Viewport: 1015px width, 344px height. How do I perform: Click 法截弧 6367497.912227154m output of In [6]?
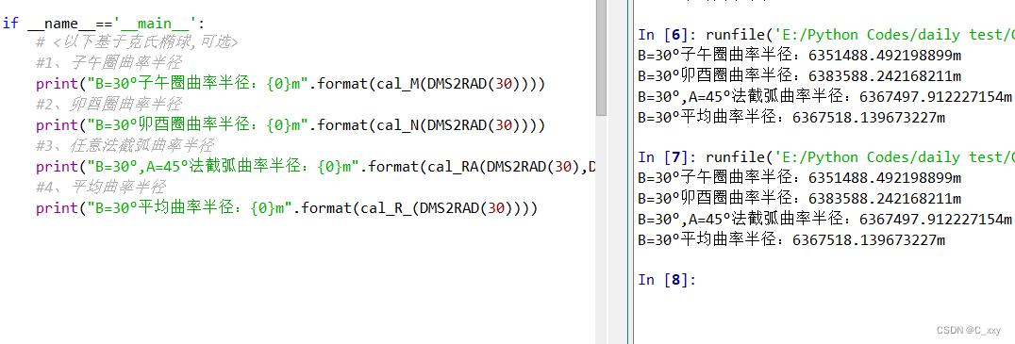point(824,97)
